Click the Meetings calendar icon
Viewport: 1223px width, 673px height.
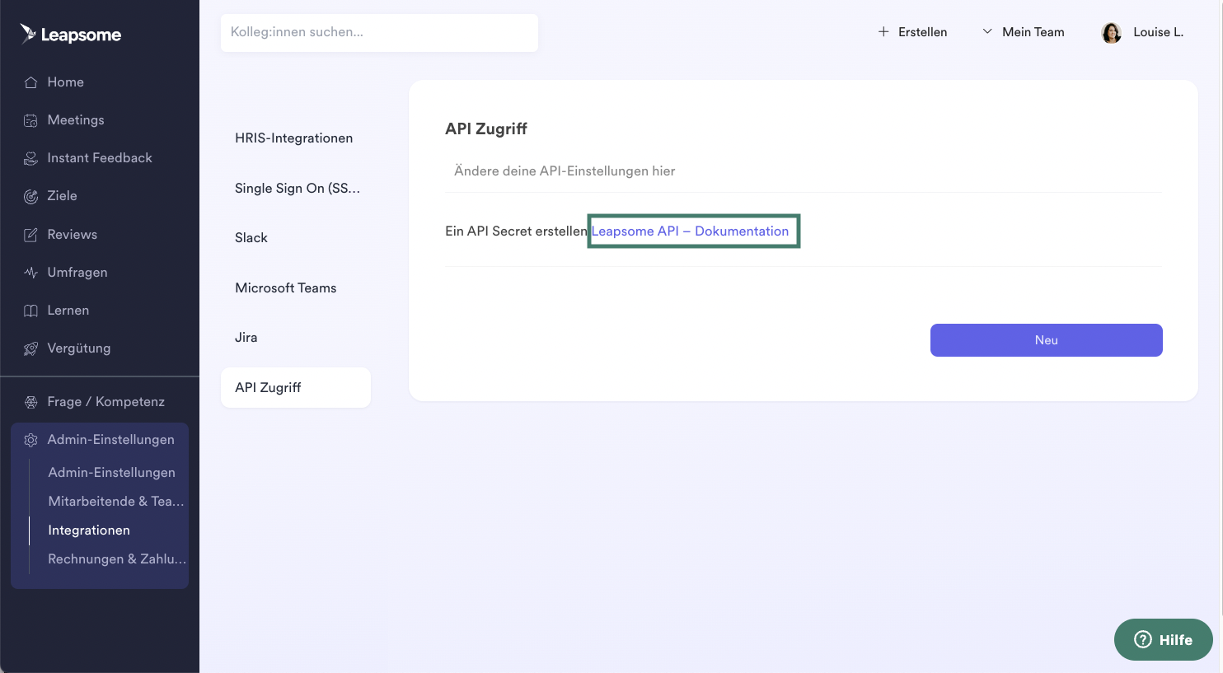(30, 120)
